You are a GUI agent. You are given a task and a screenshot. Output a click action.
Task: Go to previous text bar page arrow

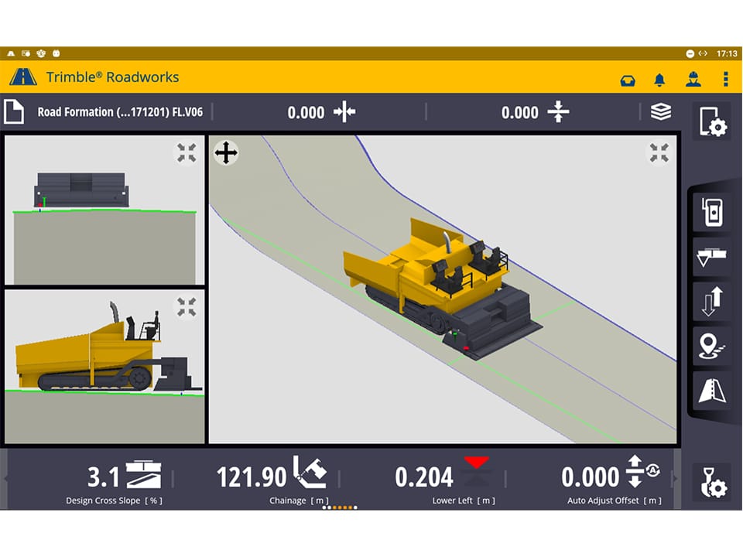pyautogui.click(x=5, y=478)
